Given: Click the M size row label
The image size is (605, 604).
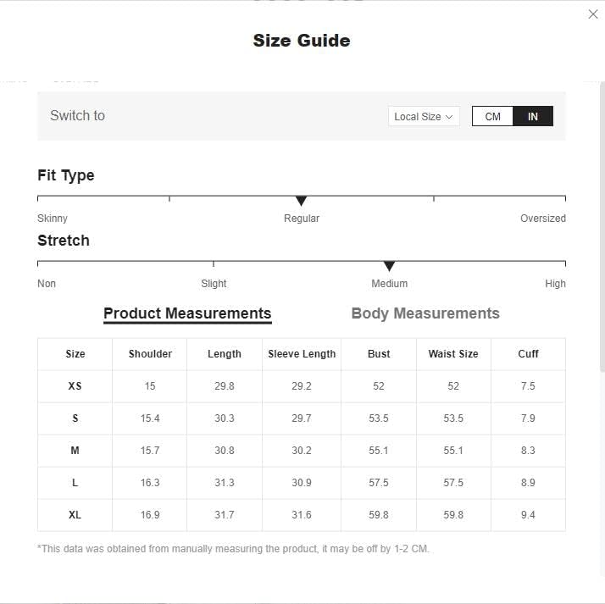Looking at the screenshot, I should [x=75, y=451].
